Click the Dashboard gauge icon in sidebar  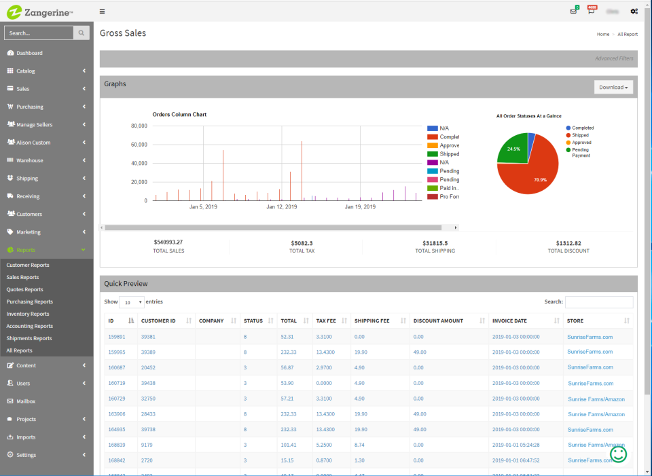[10, 53]
